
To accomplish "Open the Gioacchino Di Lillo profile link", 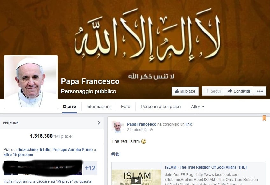I will pyautogui.click(x=34, y=150).
